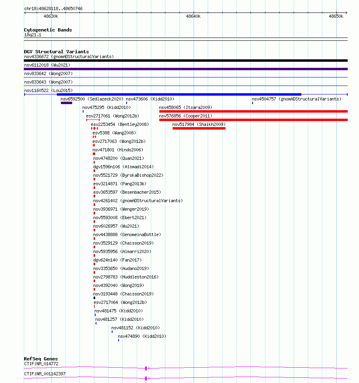The width and height of the screenshot is (359, 383).
Task: Click the 48650k ruler position
Action: [x=336, y=17]
